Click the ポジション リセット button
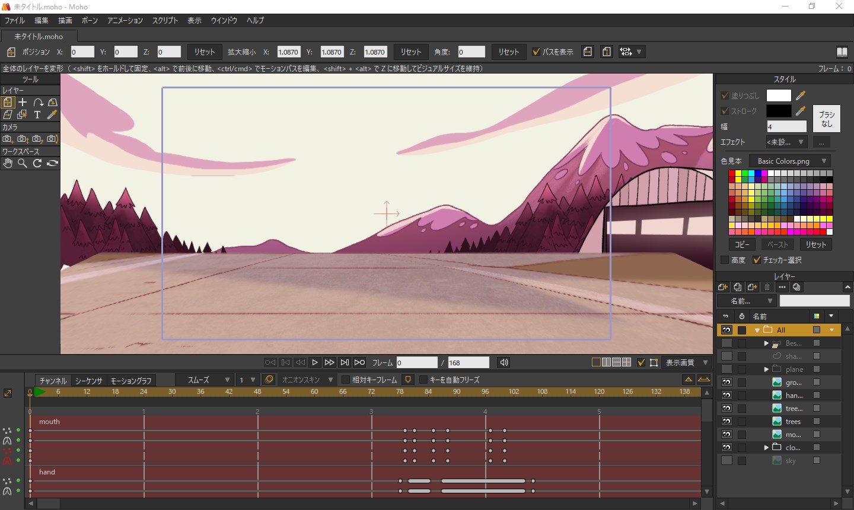Image resolution: width=854 pixels, height=510 pixels. pos(205,52)
